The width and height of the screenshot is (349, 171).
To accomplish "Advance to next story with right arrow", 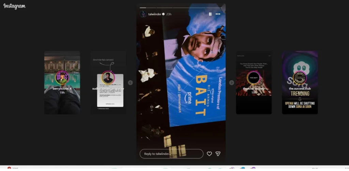I will point(232,83).
